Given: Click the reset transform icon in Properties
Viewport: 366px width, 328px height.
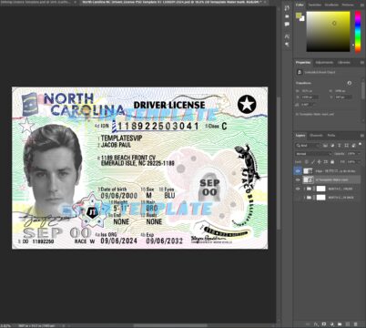Looking at the screenshot, I should coord(350,83).
